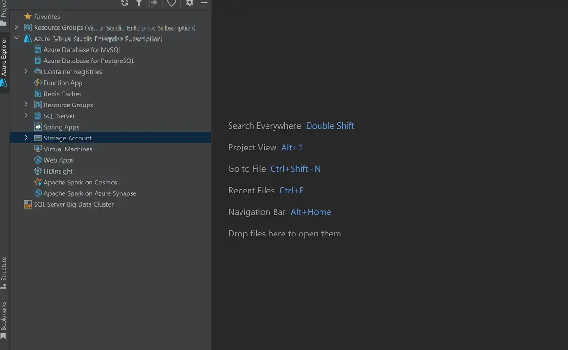Click the Navigation Bar label
Screen dimensions: 568x350
(x=257, y=212)
